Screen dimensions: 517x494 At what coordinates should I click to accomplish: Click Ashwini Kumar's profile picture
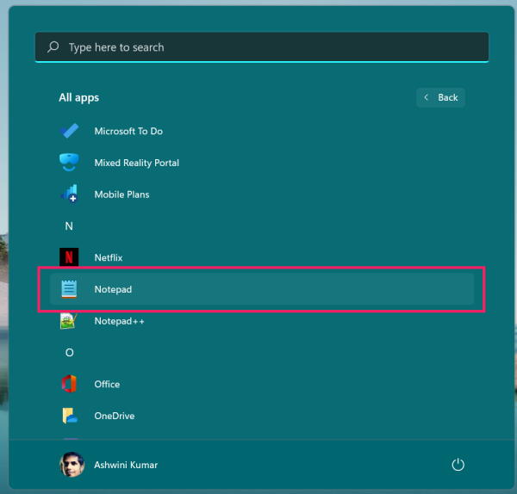[x=72, y=465]
